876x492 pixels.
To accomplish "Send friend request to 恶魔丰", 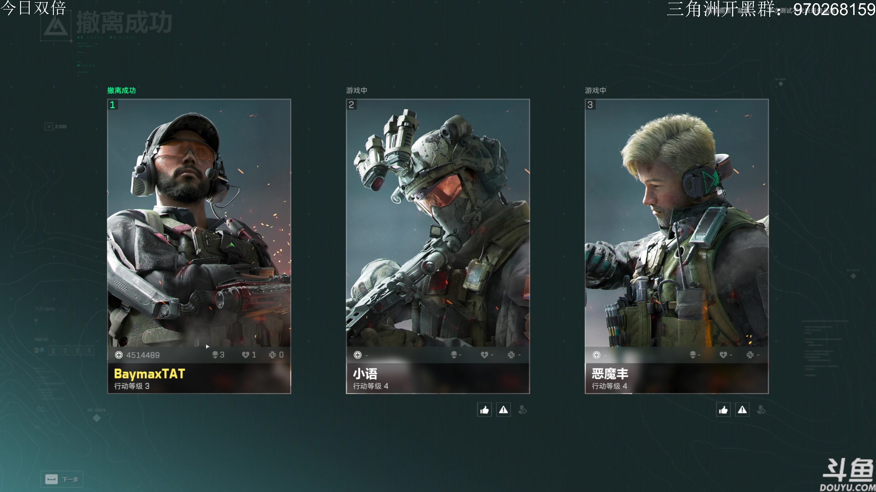I will pos(761,410).
